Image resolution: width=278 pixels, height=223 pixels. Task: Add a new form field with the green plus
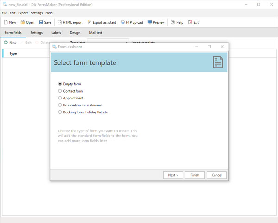[x=6, y=43]
